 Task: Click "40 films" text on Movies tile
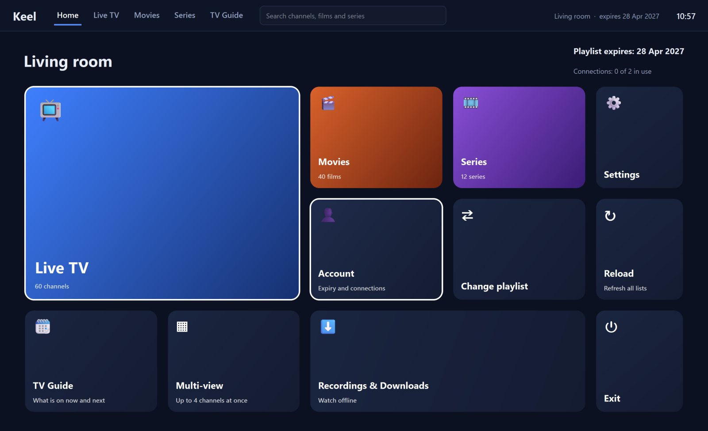330,177
